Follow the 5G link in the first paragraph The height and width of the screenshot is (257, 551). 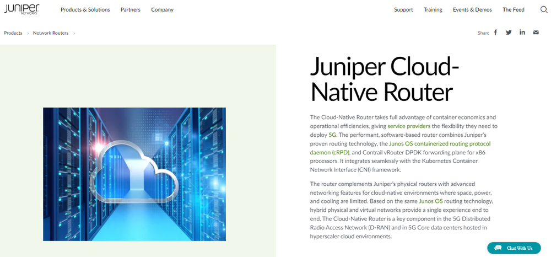pyautogui.click(x=332, y=135)
